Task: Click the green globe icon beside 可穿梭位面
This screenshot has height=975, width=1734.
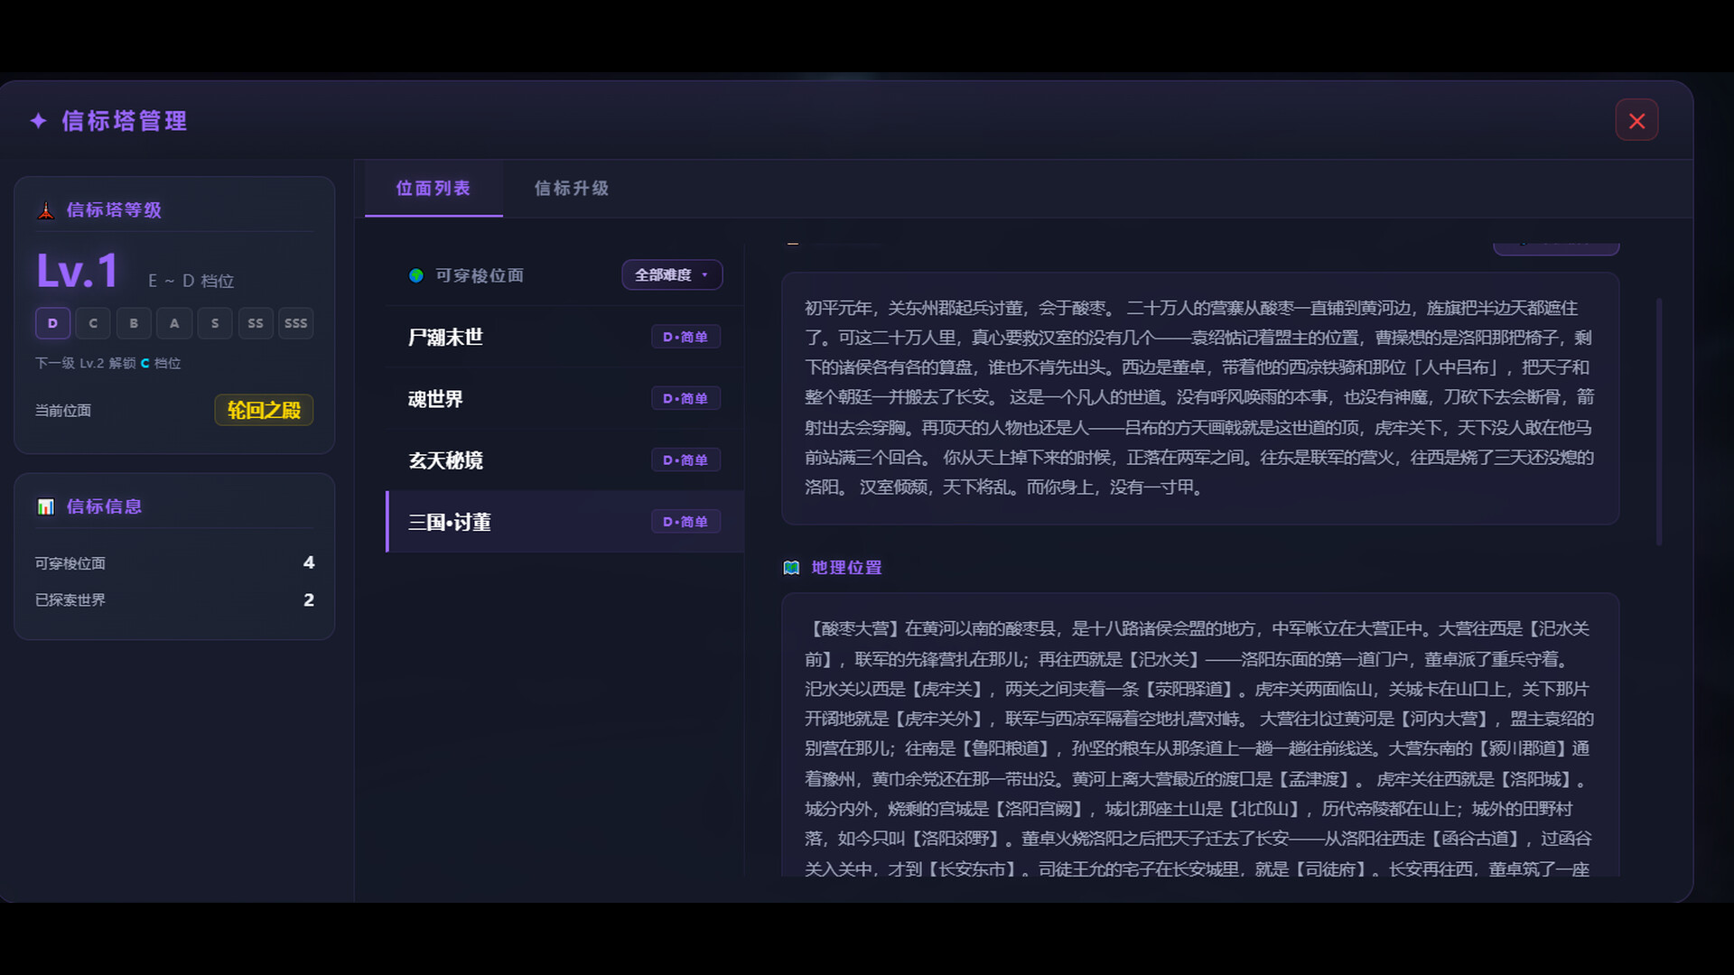Action: pos(416,275)
